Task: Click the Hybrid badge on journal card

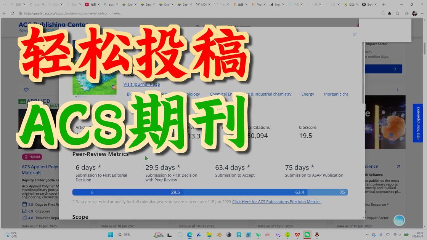Action: pyautogui.click(x=32, y=157)
